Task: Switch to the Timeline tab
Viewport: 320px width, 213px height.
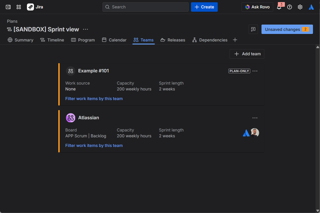Action: pos(52,40)
